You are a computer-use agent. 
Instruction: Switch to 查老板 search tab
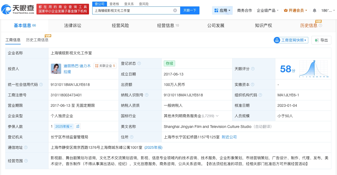pos(114,4)
